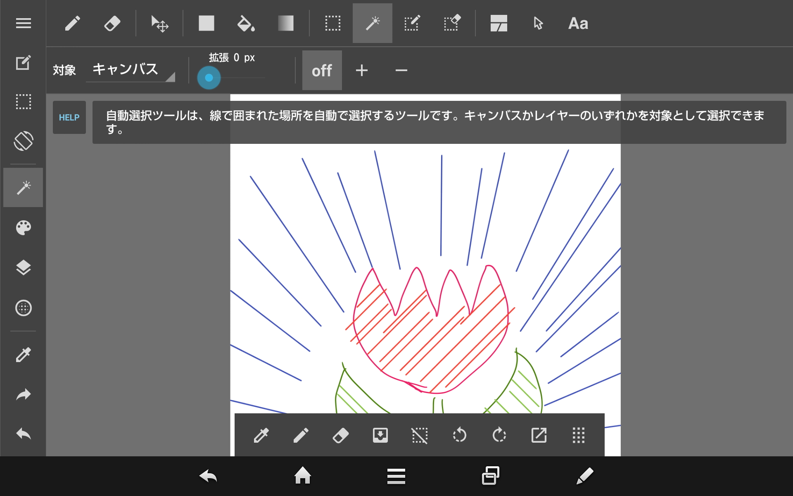793x496 pixels.
Task: Increase the value with the plus button
Action: point(362,70)
